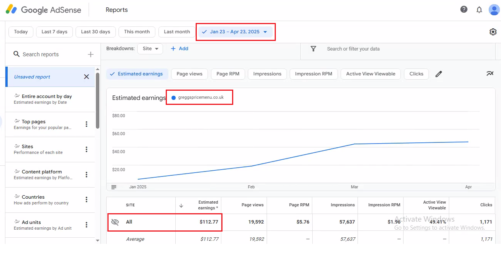Open Entire account by day report
The image size is (501, 258).
click(x=50, y=99)
